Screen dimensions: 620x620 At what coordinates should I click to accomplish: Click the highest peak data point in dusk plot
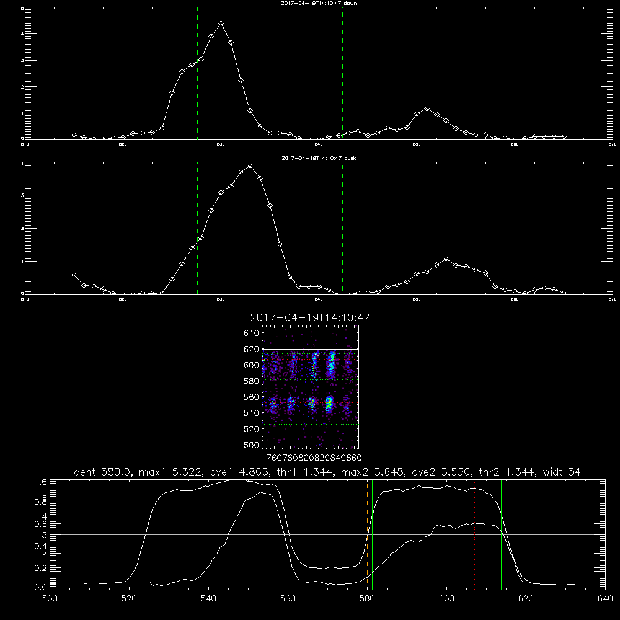click(250, 166)
